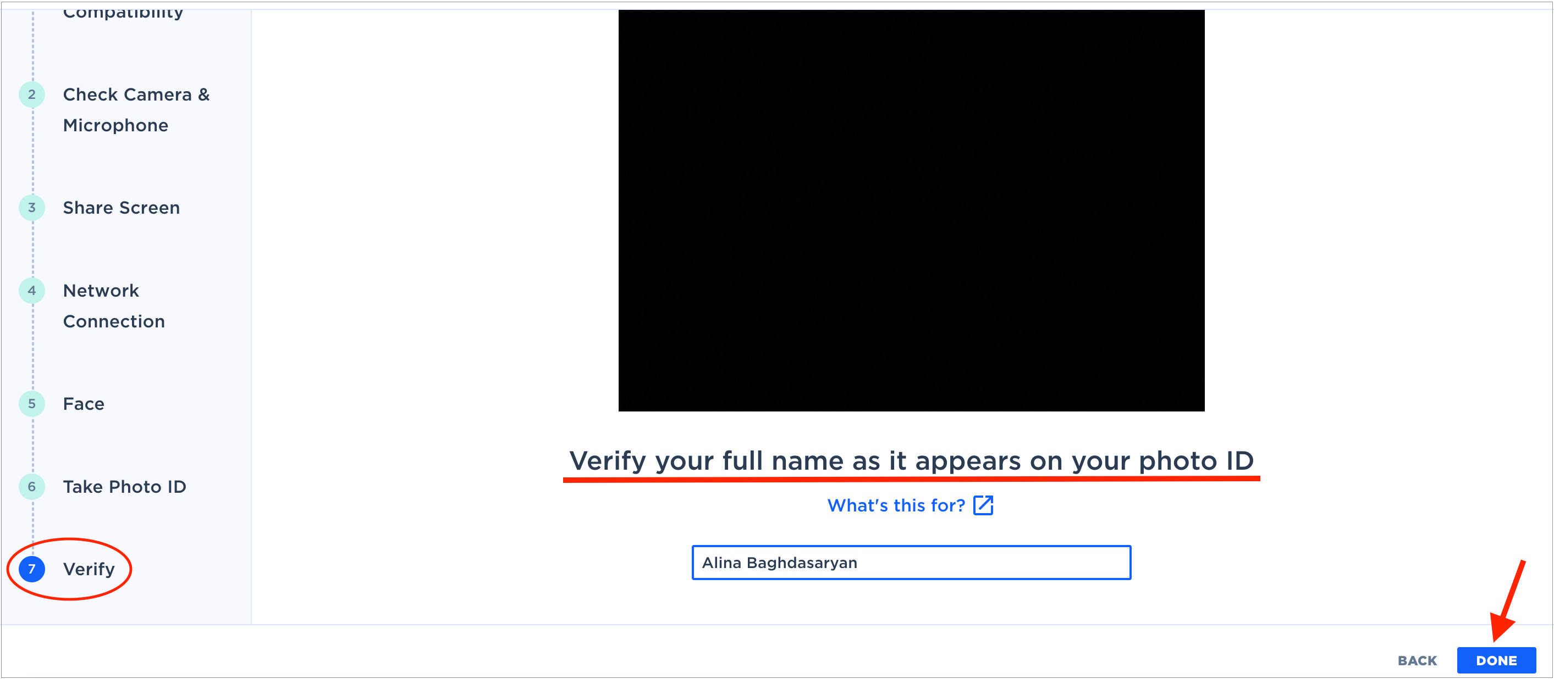Click the Verify your full name heading
Screen dimensions: 1554x679
(911, 461)
